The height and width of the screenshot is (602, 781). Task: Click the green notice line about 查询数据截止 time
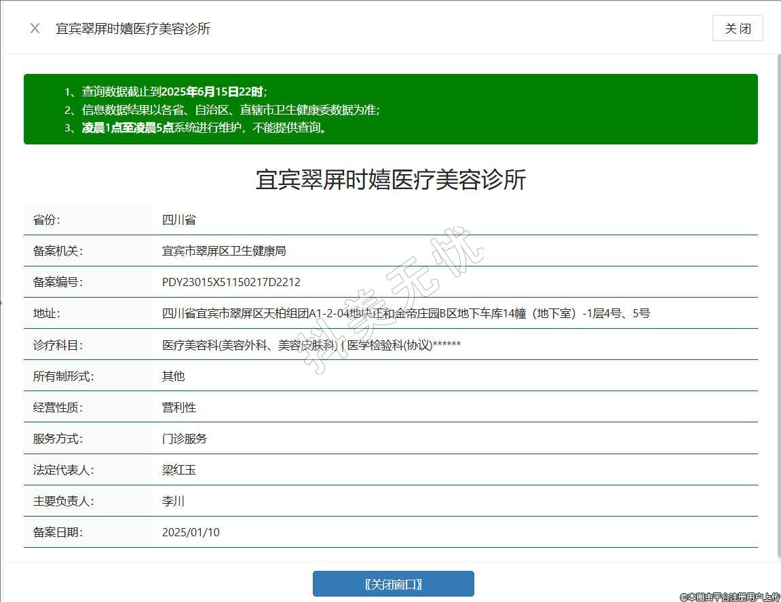[x=166, y=92]
